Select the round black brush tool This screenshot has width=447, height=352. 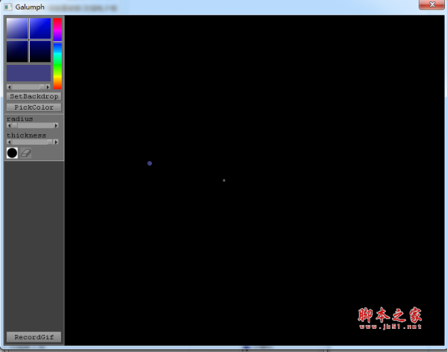12,153
